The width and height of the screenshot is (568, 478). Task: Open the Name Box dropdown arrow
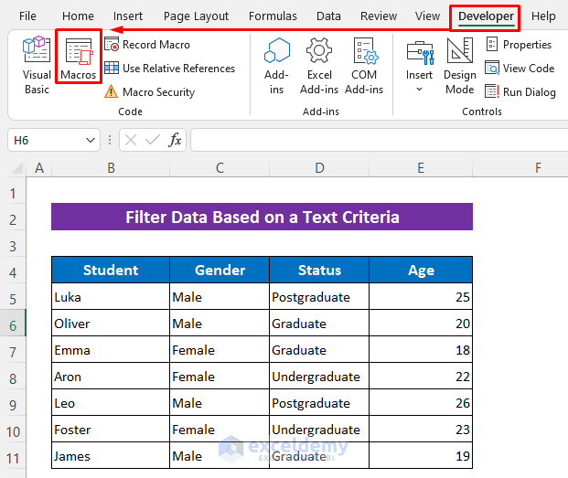[x=91, y=140]
